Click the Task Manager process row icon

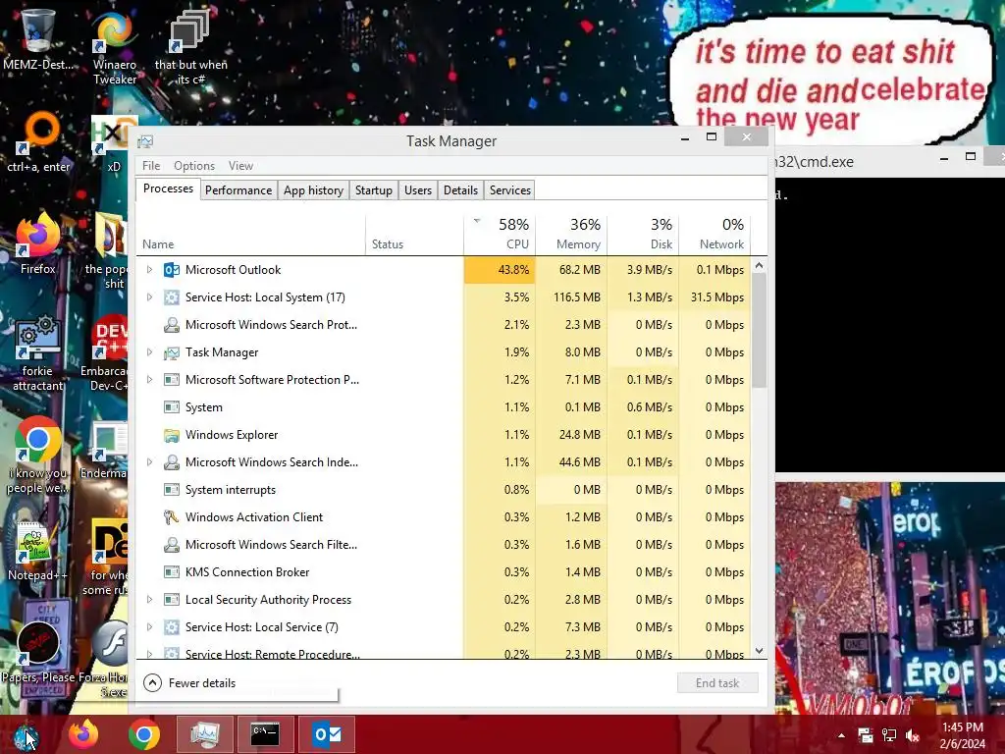[171, 352]
